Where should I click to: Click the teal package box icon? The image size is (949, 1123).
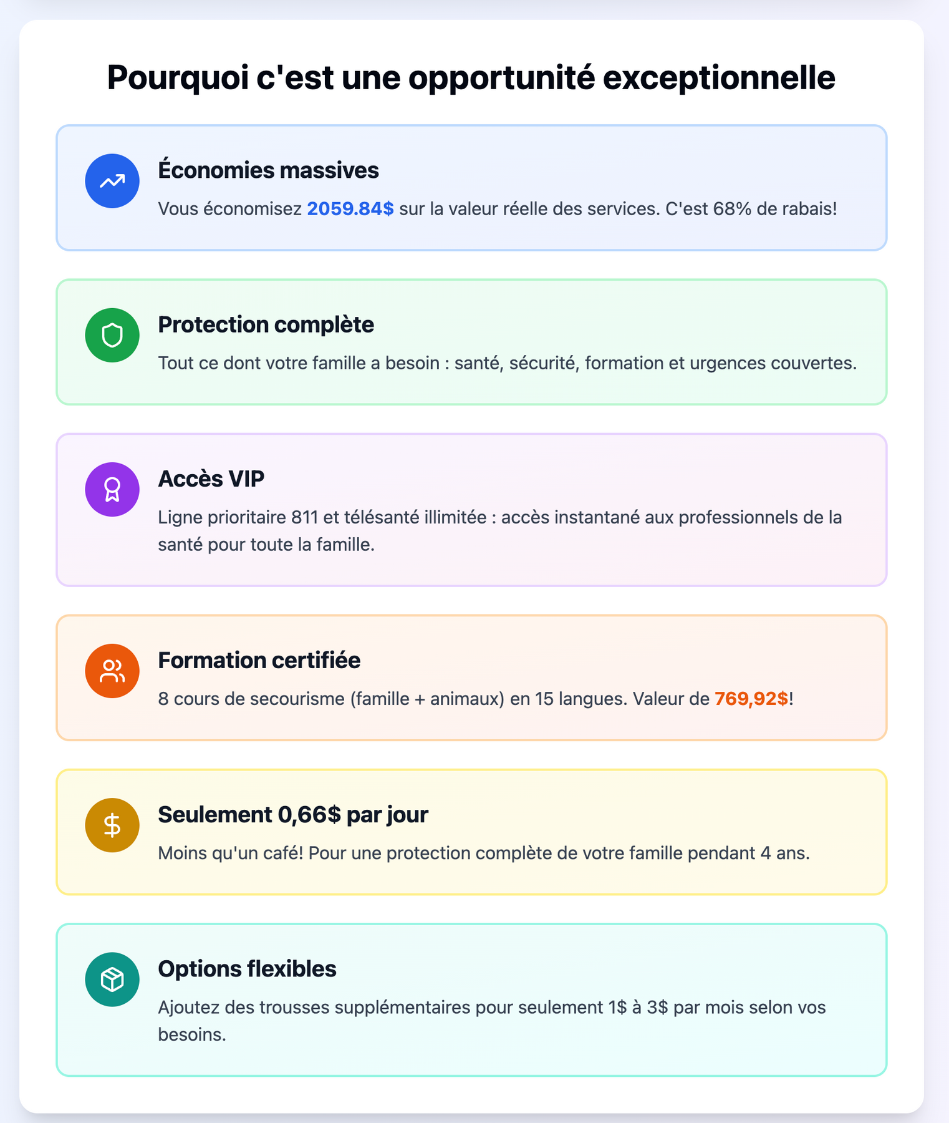[x=112, y=979]
